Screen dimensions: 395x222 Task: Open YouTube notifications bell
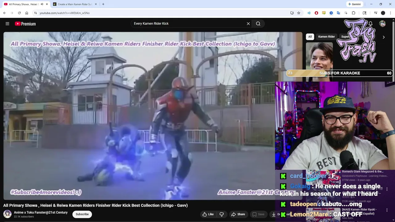371,24
